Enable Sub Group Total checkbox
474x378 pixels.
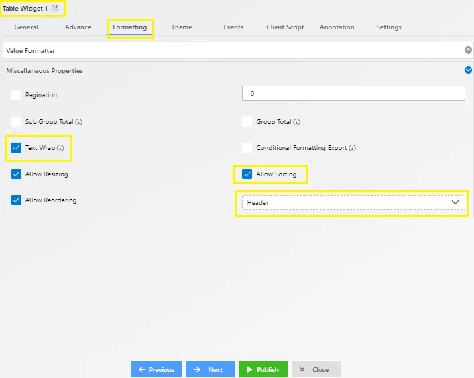coord(16,122)
